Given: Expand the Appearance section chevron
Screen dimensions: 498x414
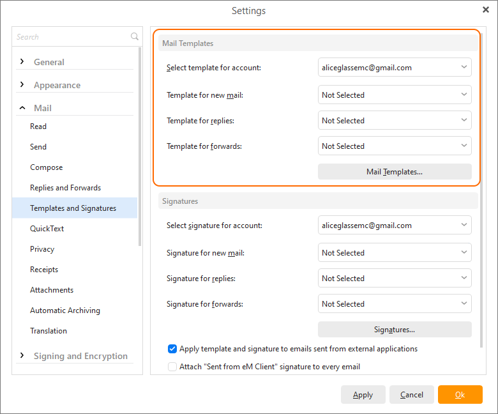Looking at the screenshot, I should [x=22, y=85].
